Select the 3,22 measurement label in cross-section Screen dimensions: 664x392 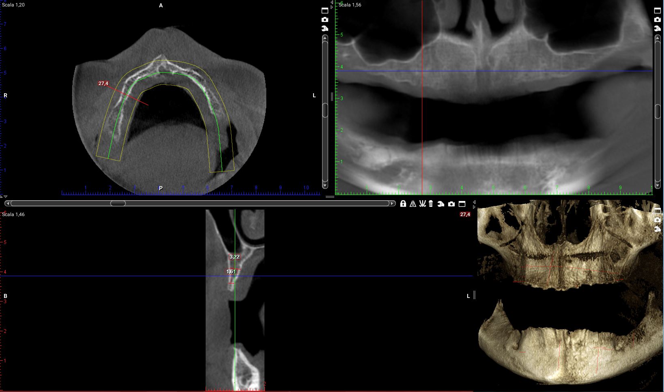(234, 257)
